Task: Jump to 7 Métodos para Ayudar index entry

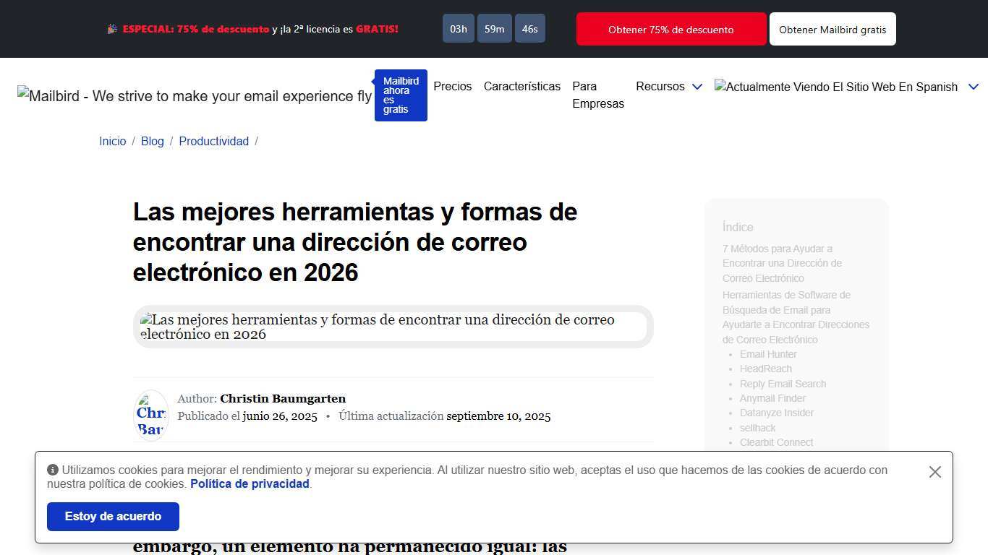Action: 782,263
